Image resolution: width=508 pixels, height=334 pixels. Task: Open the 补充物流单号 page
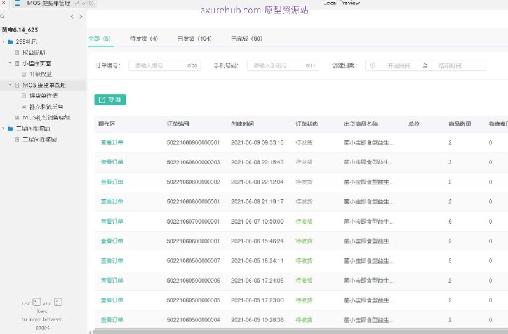46,107
